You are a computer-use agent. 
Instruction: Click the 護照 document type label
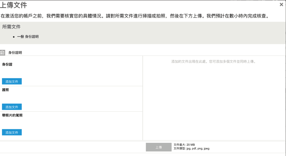(x=6, y=90)
